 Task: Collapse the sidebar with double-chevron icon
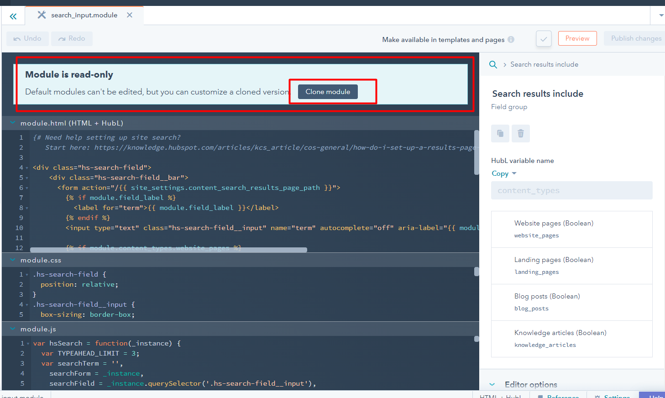click(x=13, y=16)
